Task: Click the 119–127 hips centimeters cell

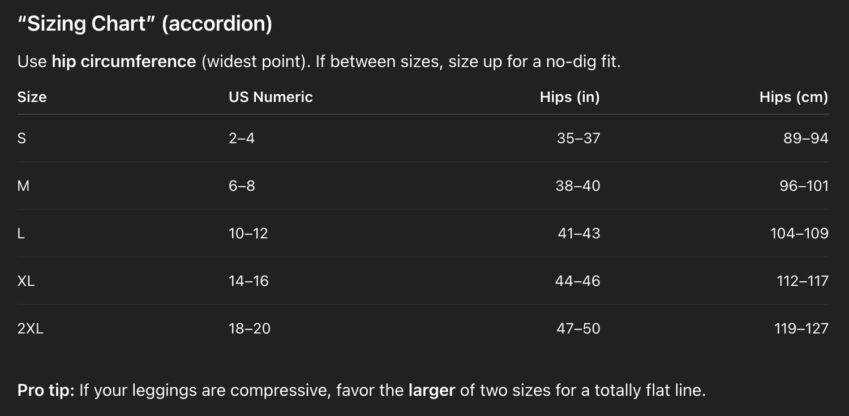Action: [801, 328]
